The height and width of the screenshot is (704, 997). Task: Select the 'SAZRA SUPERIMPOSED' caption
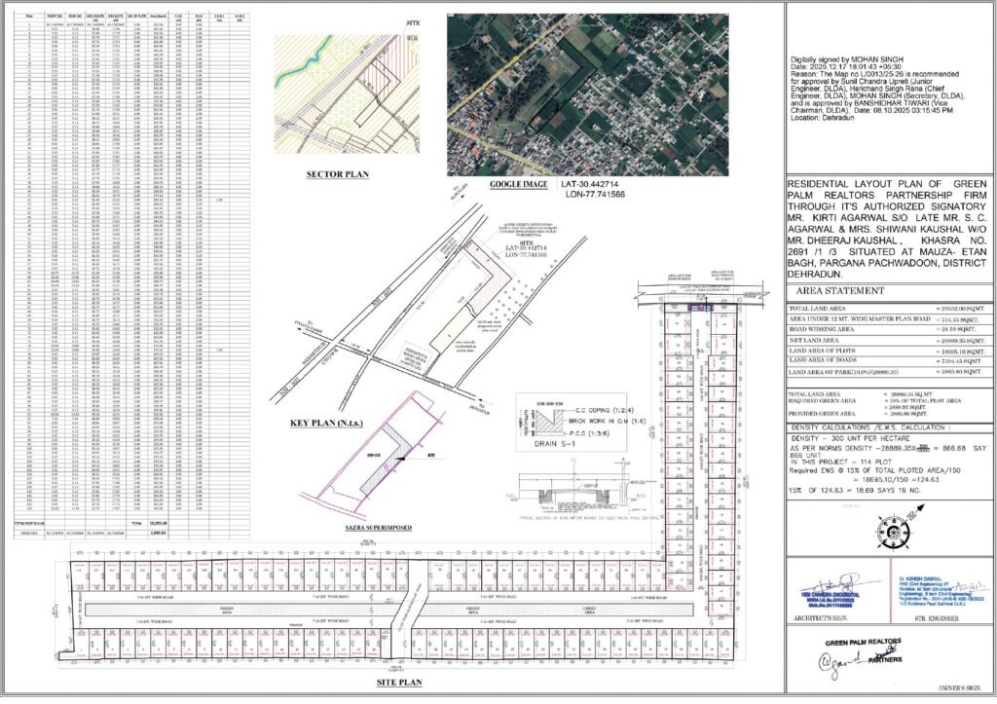379,528
